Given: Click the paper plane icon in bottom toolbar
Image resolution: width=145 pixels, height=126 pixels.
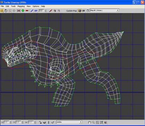Looking at the screenshot, I should click(x=53, y=123).
